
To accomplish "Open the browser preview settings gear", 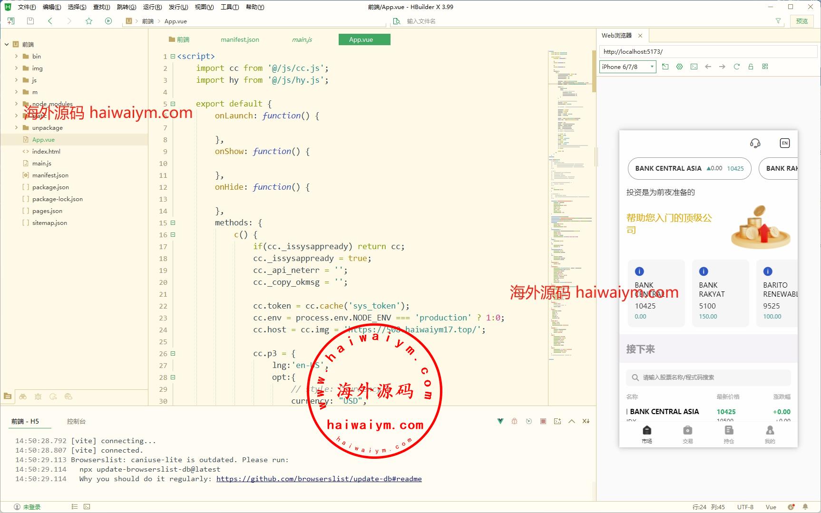I will pyautogui.click(x=679, y=67).
